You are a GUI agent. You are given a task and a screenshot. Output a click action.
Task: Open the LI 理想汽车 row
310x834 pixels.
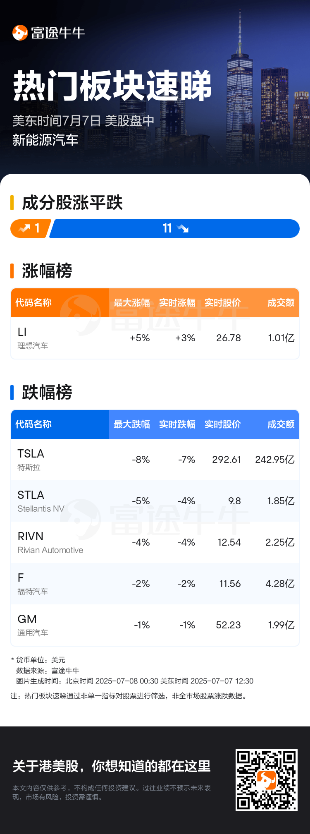(x=155, y=338)
